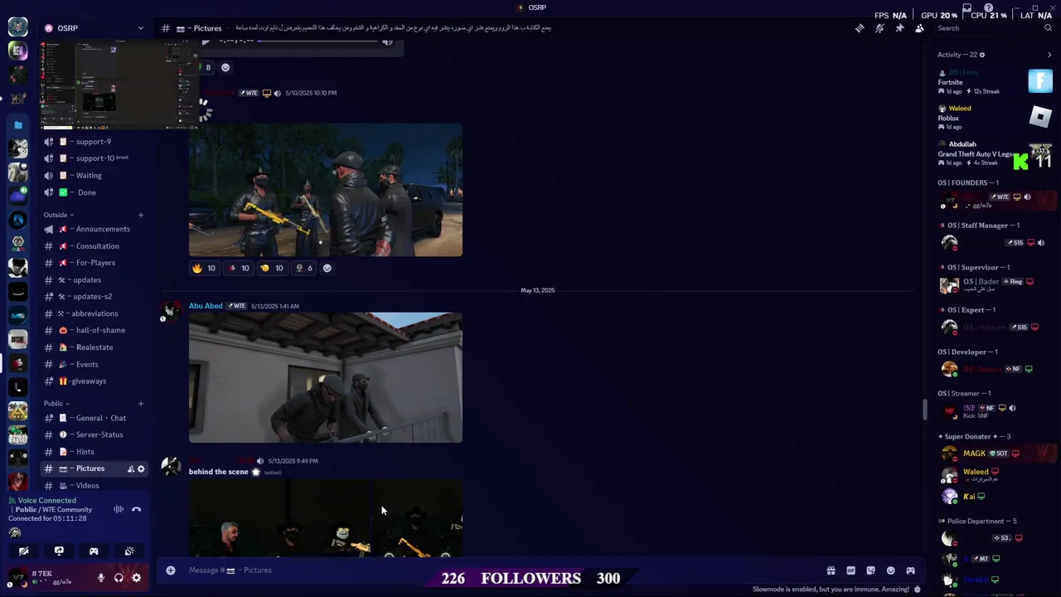Select the updates-s2 channel
Image resolution: width=1061 pixels, height=597 pixels.
[x=94, y=297]
